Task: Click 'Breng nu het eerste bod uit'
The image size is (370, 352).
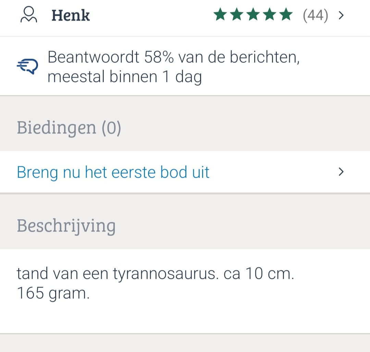Action: [x=113, y=172]
